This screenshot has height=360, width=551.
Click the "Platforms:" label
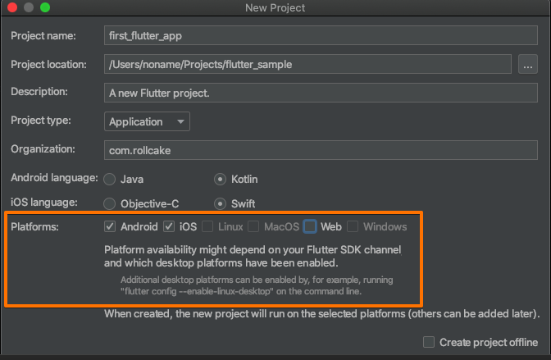[x=34, y=227]
